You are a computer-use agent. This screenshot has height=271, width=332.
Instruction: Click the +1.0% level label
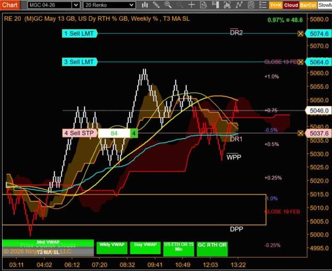coord(271,77)
